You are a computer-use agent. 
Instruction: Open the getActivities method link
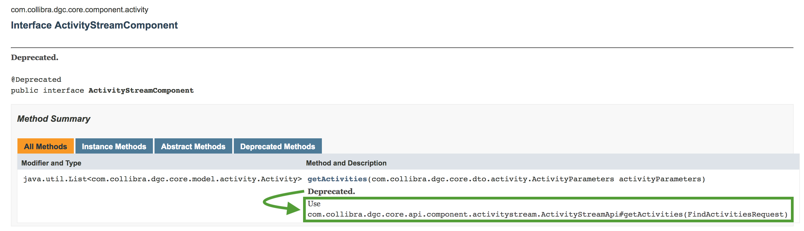pos(337,179)
